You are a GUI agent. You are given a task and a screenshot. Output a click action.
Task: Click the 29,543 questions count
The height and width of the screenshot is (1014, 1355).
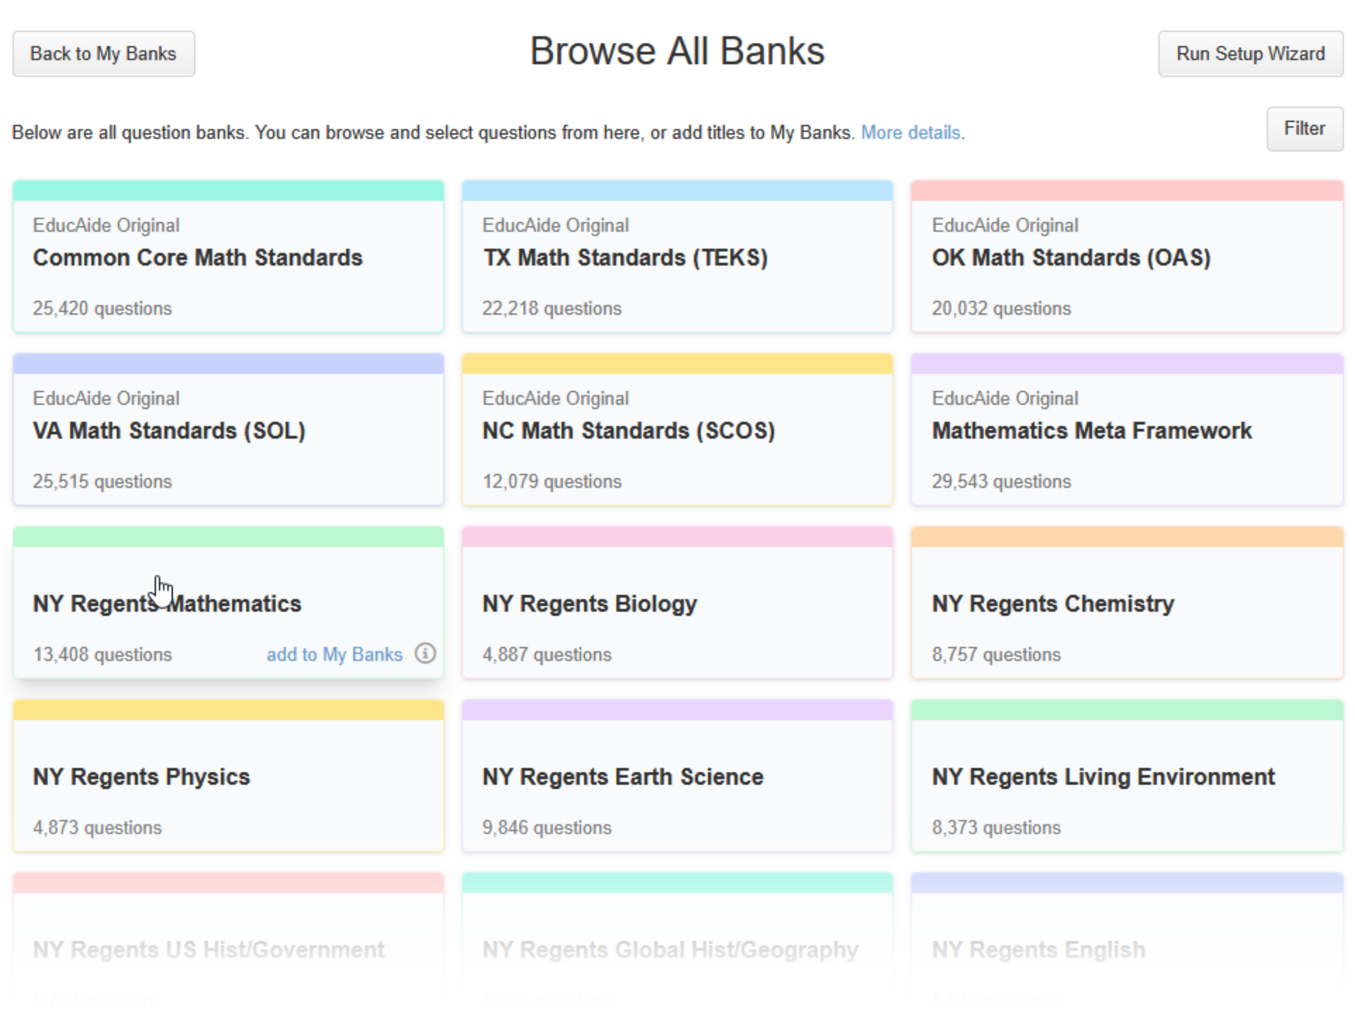[x=1001, y=481]
